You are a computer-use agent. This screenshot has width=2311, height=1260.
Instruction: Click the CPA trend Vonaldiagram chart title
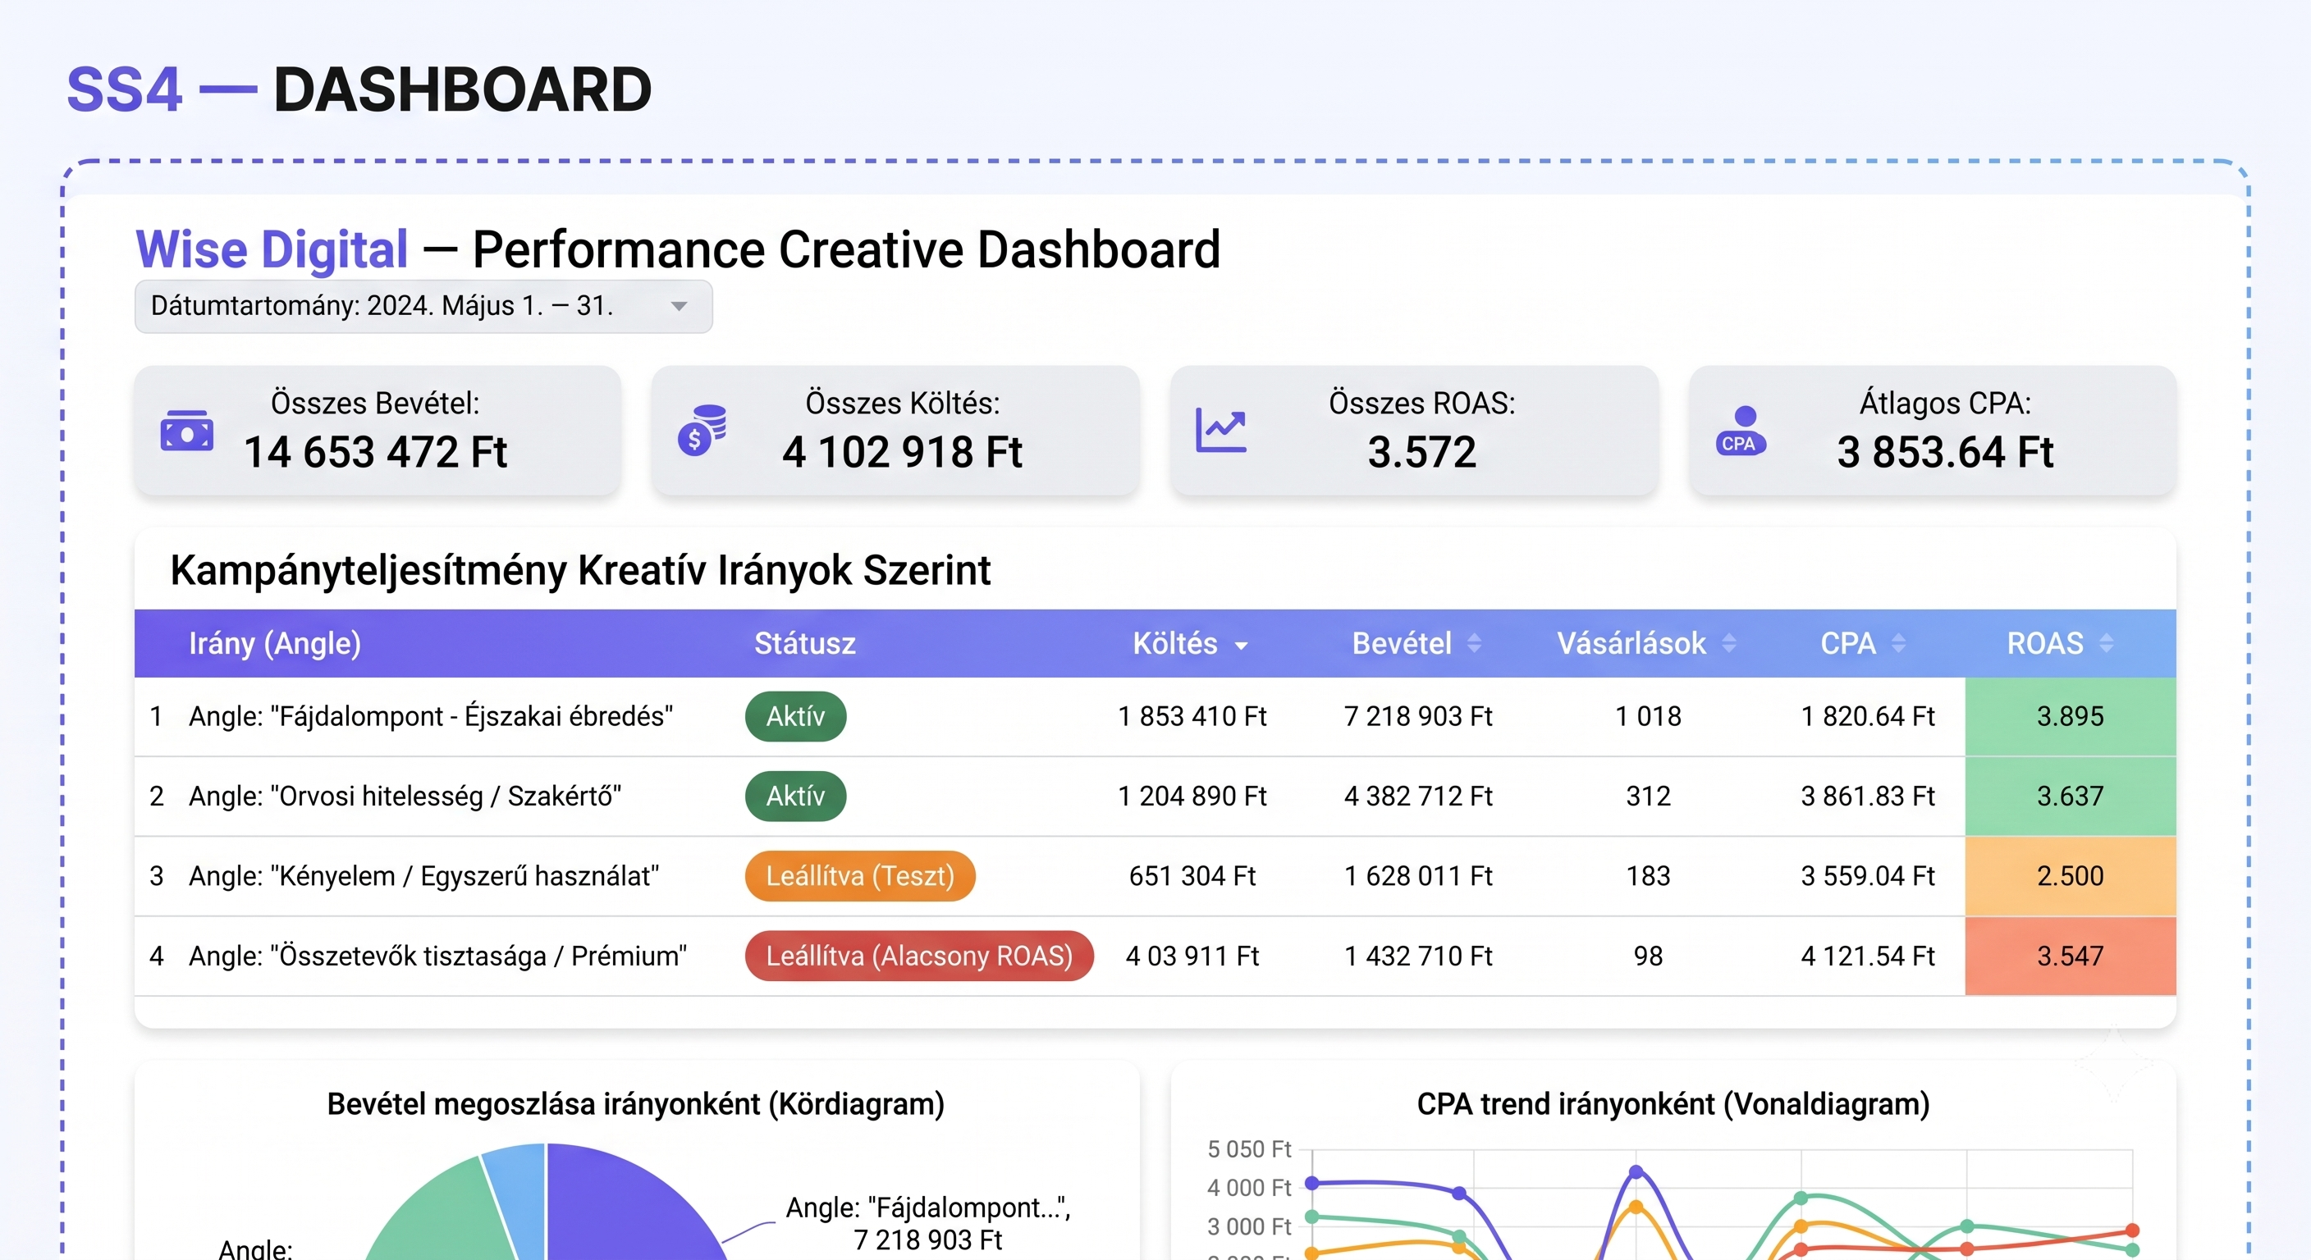click(1673, 1104)
